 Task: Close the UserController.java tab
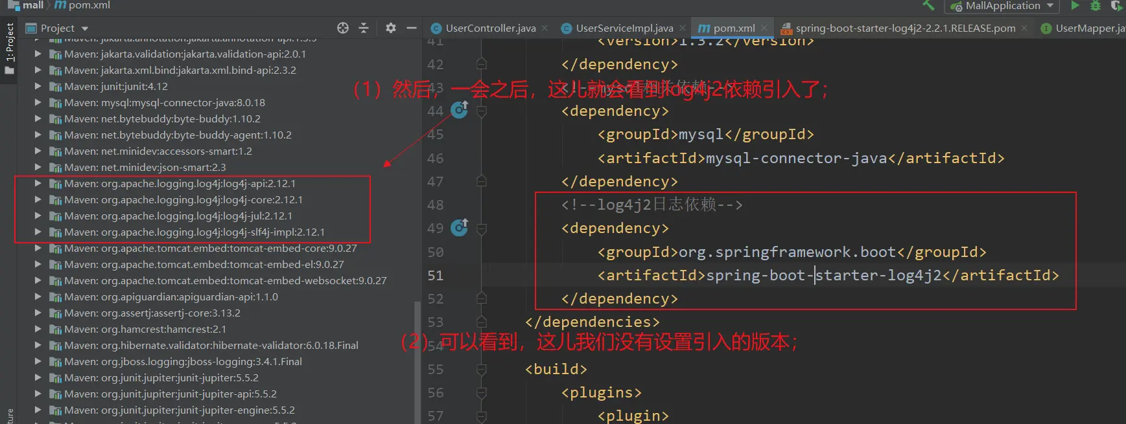click(545, 28)
